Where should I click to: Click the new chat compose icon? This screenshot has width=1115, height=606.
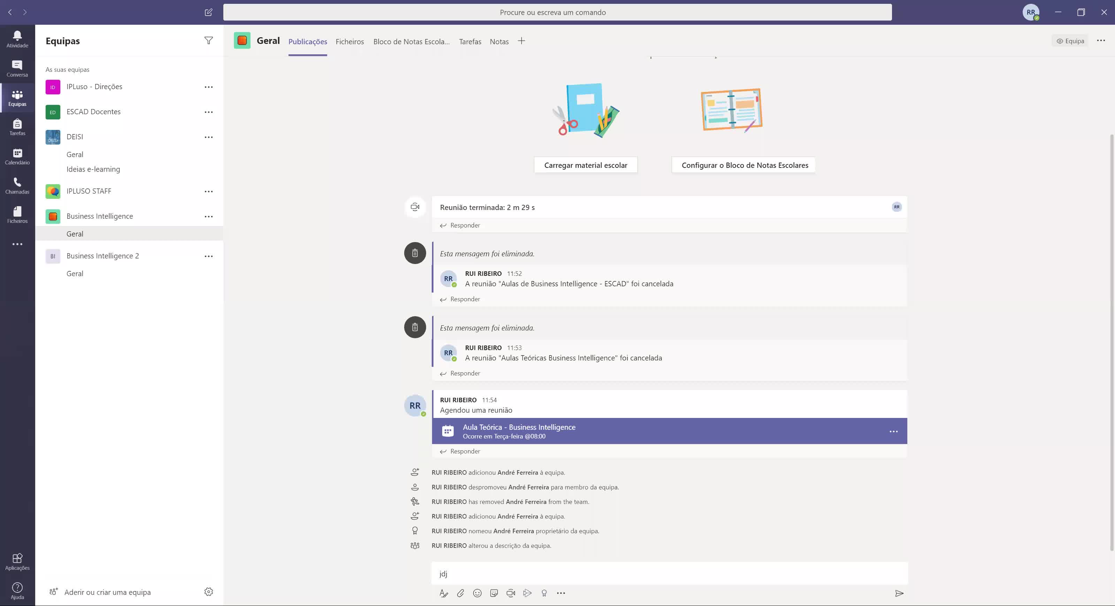coord(208,12)
